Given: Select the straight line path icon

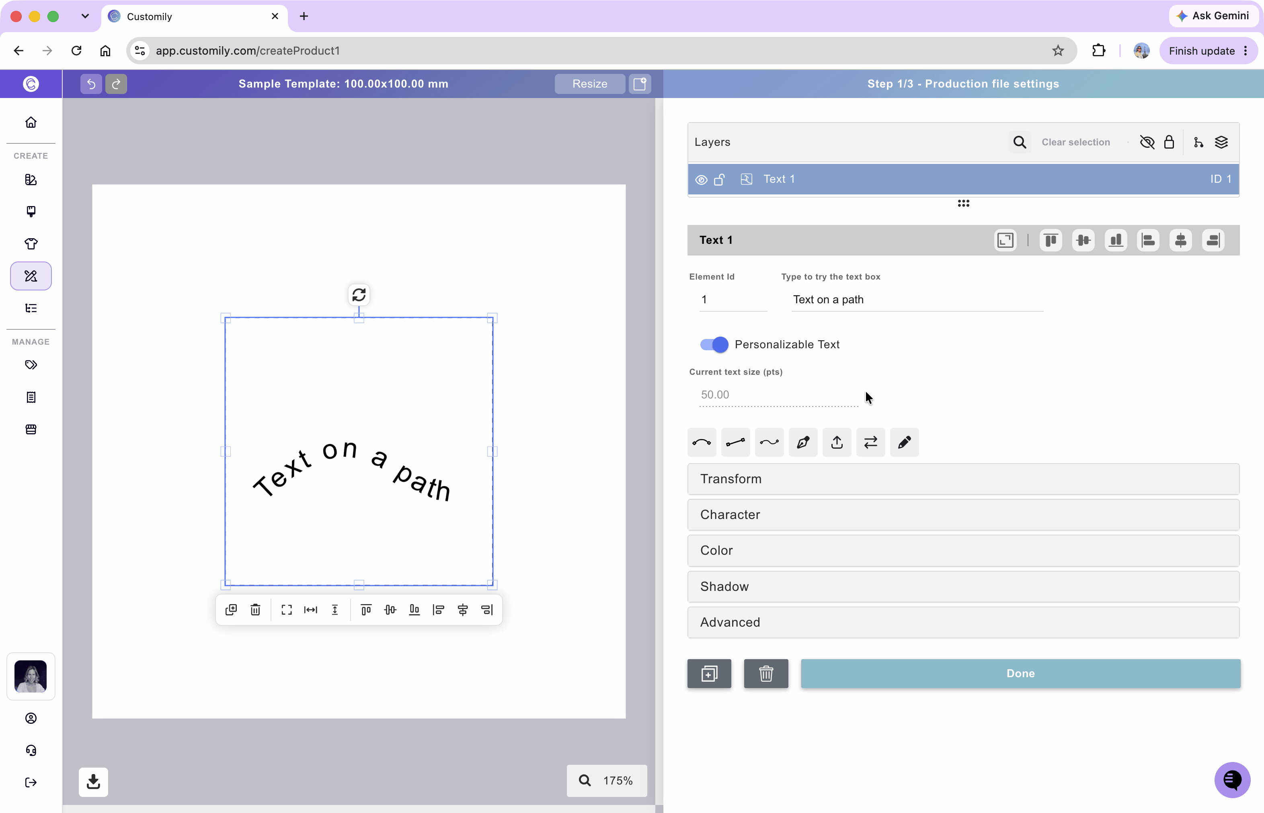Looking at the screenshot, I should 736,442.
